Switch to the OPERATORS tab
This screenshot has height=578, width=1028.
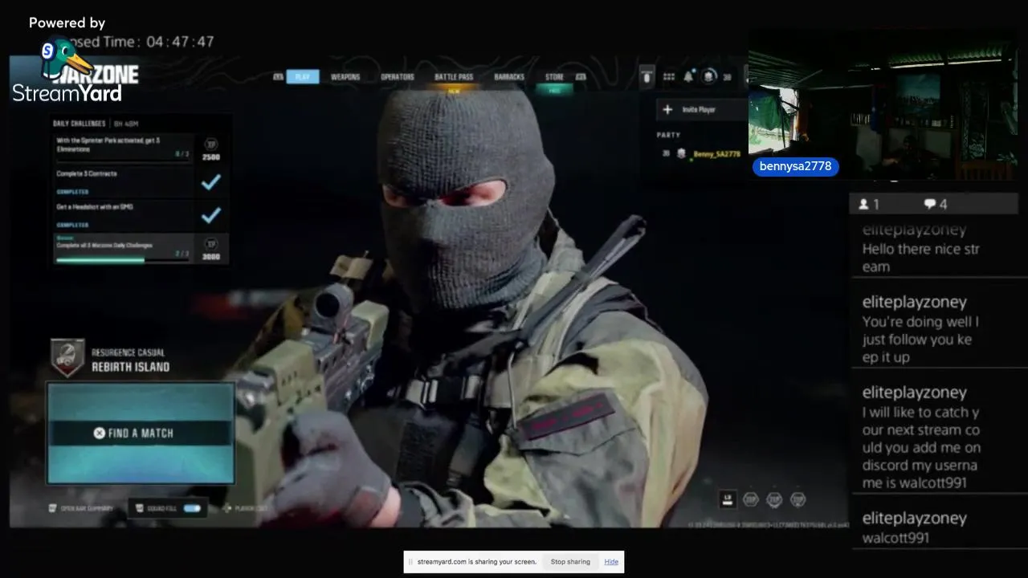(x=398, y=77)
